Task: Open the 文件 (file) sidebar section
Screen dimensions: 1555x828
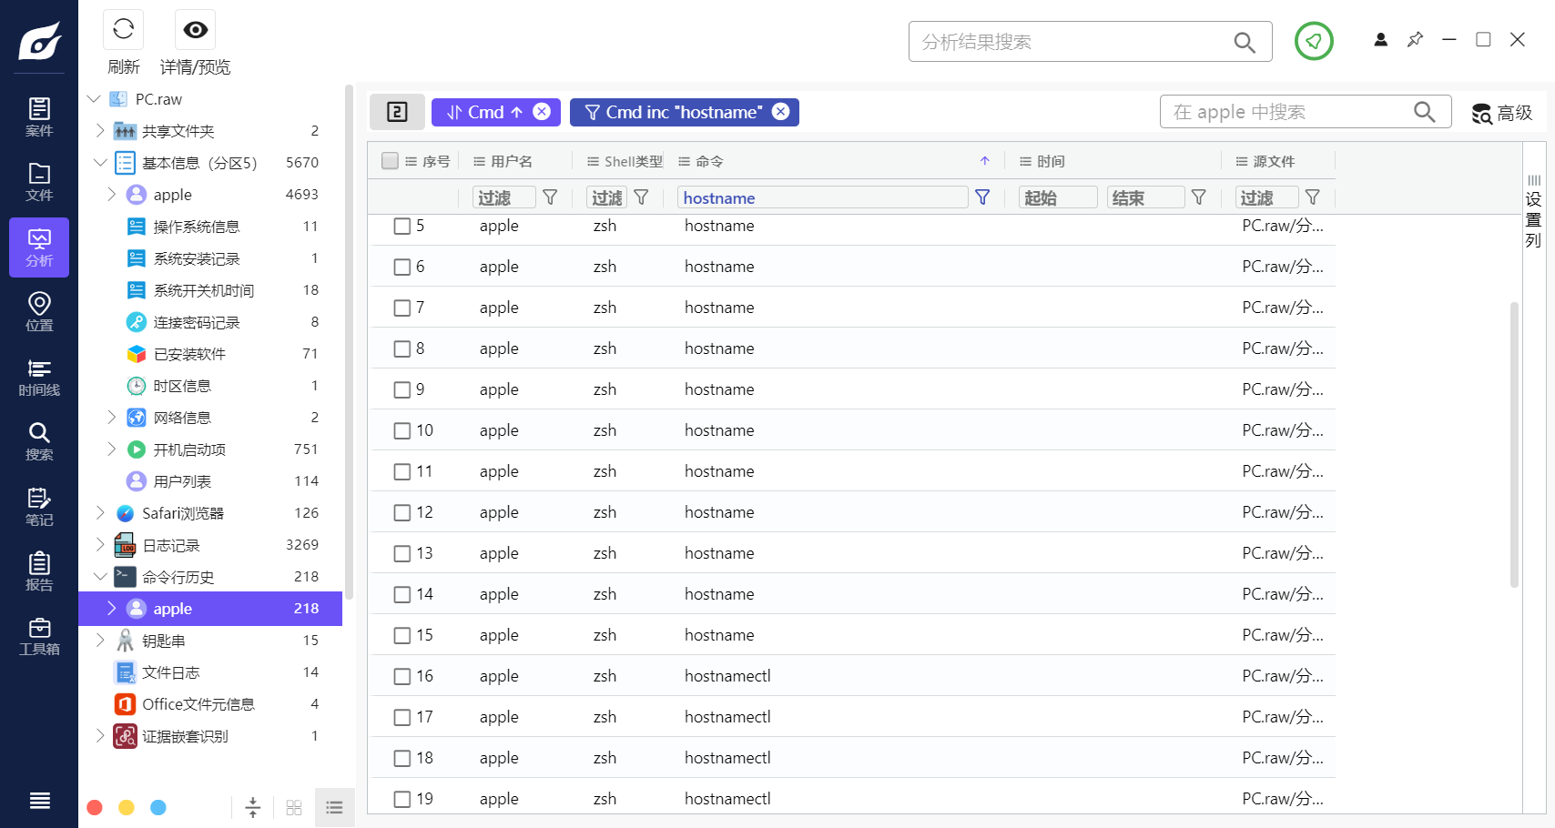Action: point(39,182)
